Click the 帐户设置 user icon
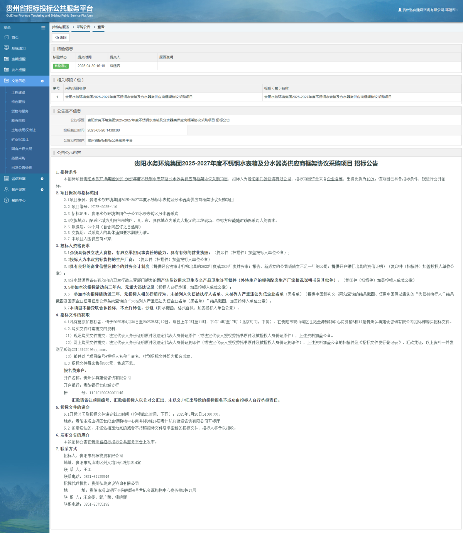This screenshot has height=533, width=463. pos(6,189)
